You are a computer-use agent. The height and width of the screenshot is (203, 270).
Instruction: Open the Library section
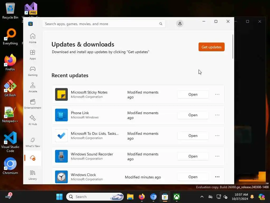coord(32,175)
